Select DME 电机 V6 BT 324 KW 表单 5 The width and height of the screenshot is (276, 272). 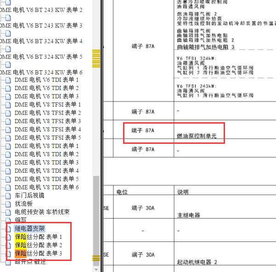point(41,57)
